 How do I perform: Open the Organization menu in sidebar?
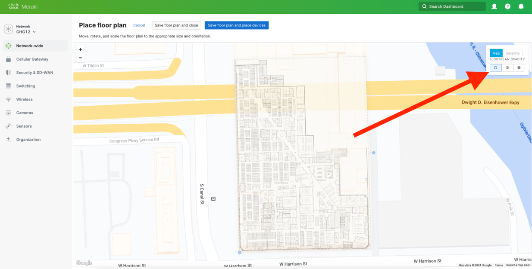pyautogui.click(x=28, y=140)
